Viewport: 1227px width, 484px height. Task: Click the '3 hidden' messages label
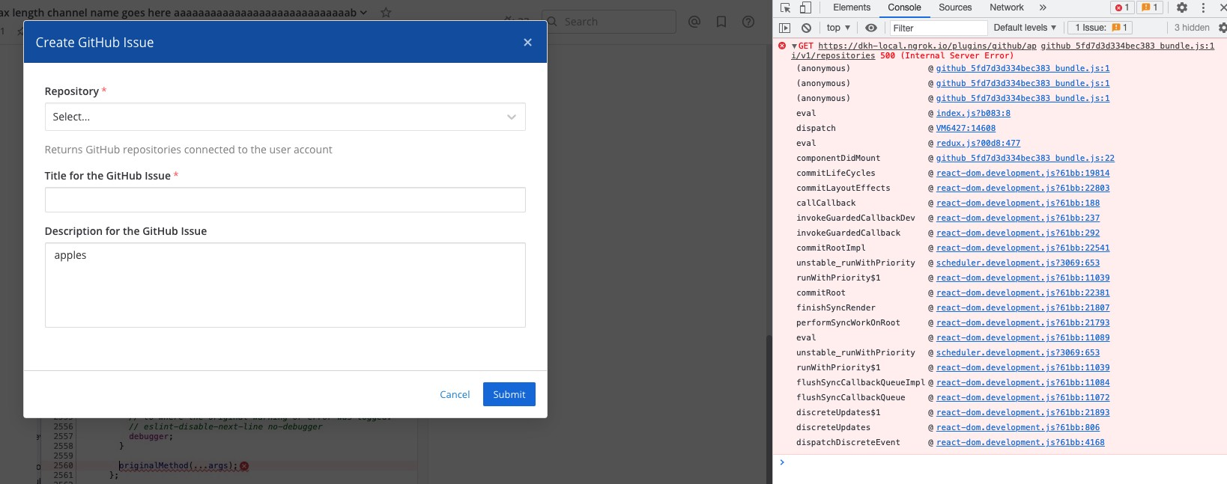point(1192,28)
